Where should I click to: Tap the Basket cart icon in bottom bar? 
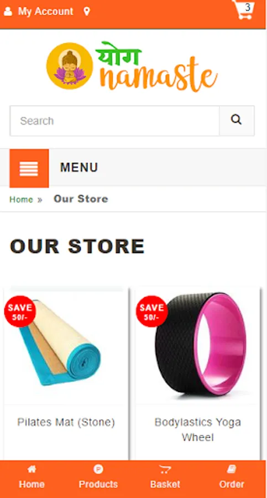(x=165, y=469)
